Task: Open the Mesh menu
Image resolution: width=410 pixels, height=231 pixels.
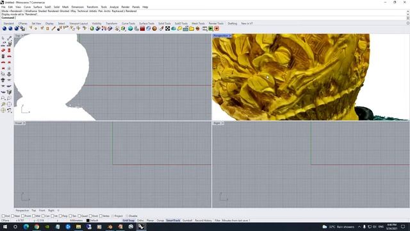Action: [x=65, y=7]
